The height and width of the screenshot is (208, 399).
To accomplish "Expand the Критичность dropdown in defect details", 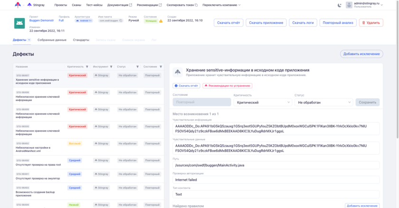I will click(x=262, y=102).
